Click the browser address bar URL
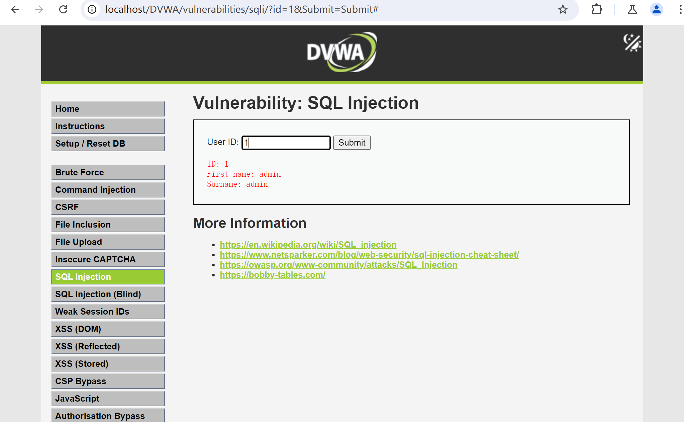Viewport: 684px width, 422px height. click(241, 9)
